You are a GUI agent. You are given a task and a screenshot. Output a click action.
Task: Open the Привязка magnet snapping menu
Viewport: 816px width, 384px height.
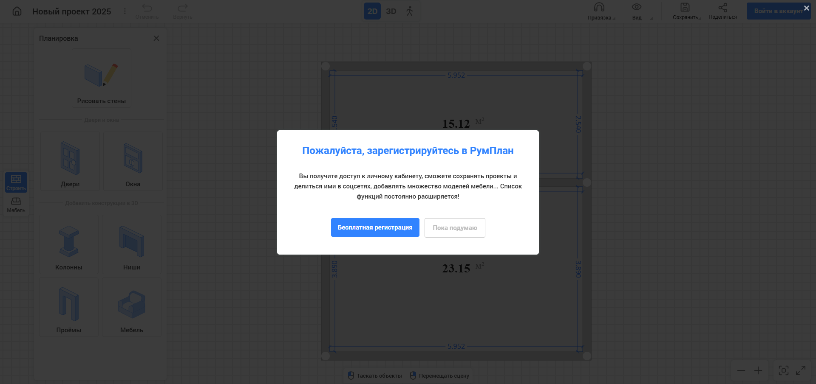[600, 11]
